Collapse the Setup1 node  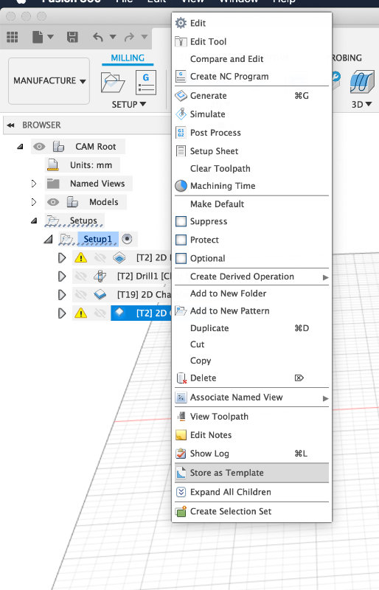click(48, 239)
